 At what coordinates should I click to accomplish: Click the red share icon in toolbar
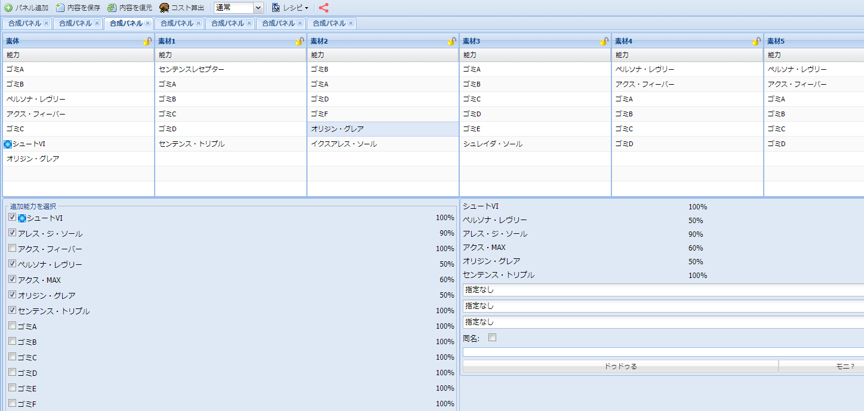click(324, 8)
